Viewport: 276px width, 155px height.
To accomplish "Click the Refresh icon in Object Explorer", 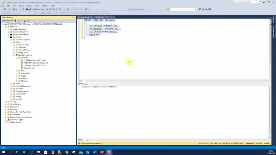I will click(25, 21).
